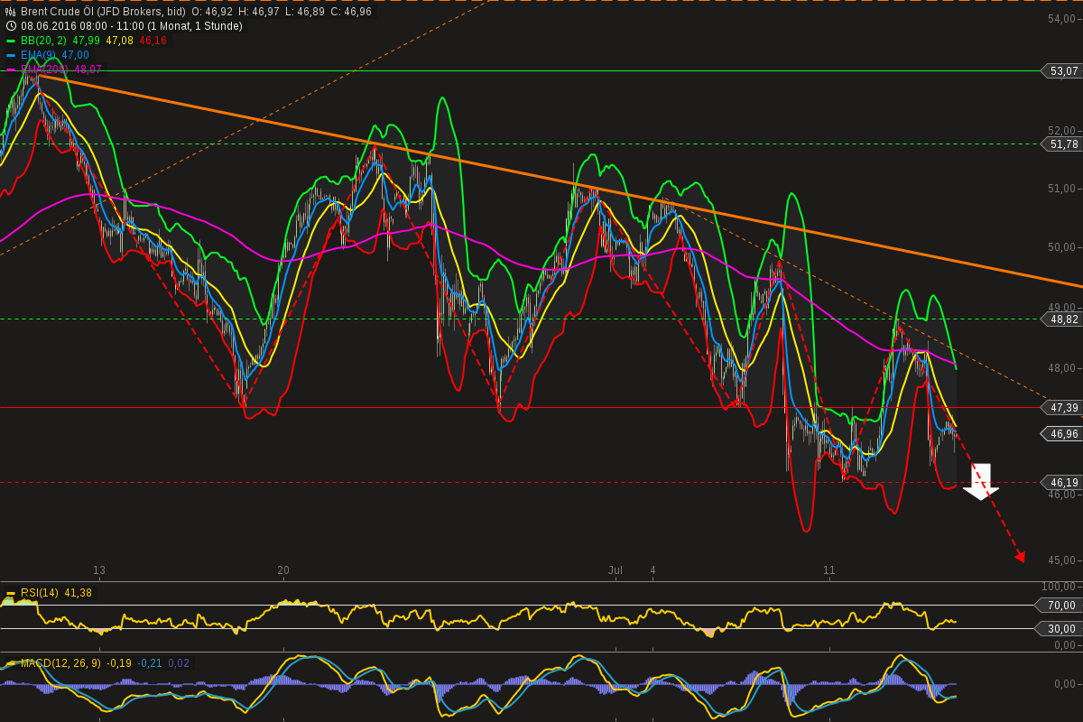Click the white down arrow drawn on the chart
This screenshot has height=722, width=1083.
(x=980, y=481)
